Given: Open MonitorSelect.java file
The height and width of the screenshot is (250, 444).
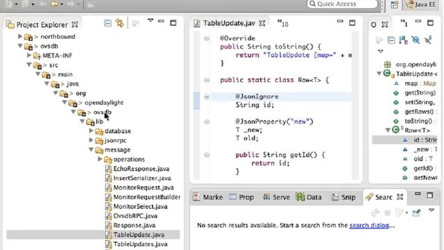Looking at the screenshot, I should [x=140, y=206].
